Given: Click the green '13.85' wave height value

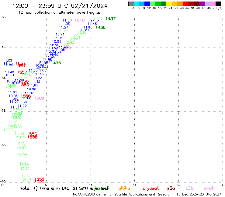Looking at the screenshot, I should pos(25,169).
